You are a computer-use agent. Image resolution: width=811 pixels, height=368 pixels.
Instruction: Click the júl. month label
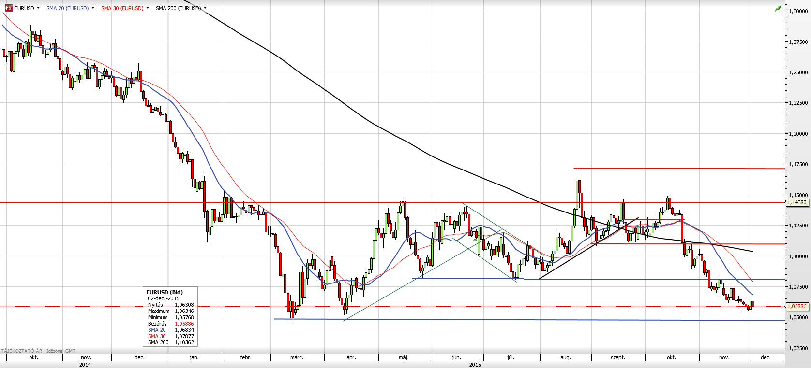511,357
